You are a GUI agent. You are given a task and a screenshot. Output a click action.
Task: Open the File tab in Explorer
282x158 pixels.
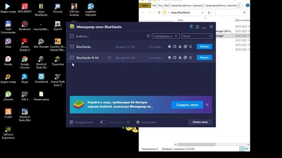point(145,6)
